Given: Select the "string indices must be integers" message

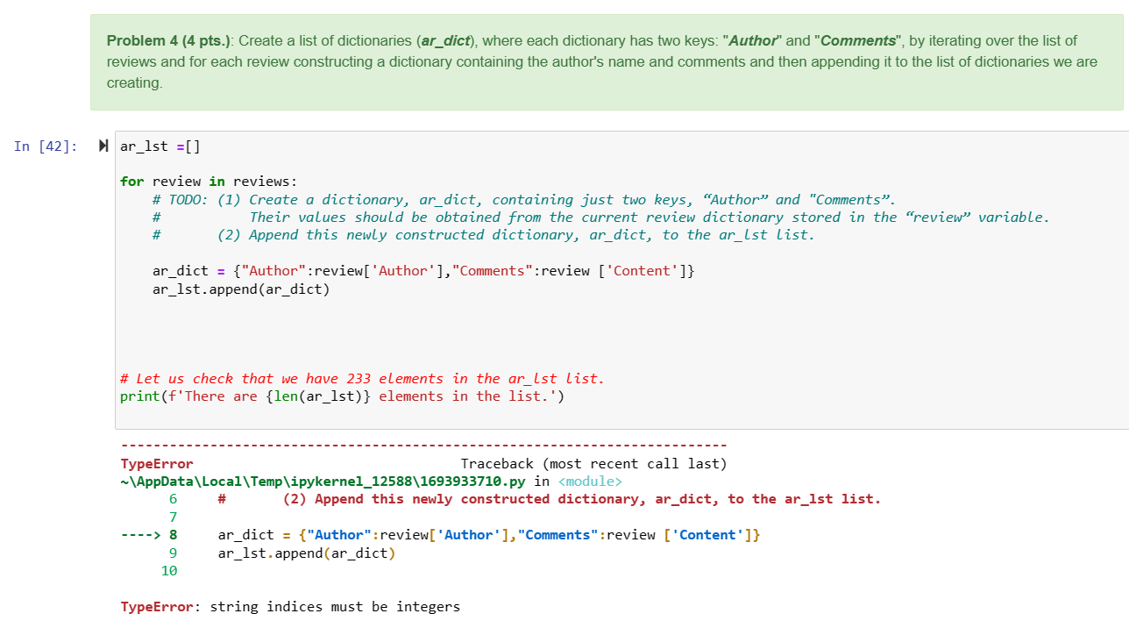Looking at the screenshot, I should click(x=335, y=606).
